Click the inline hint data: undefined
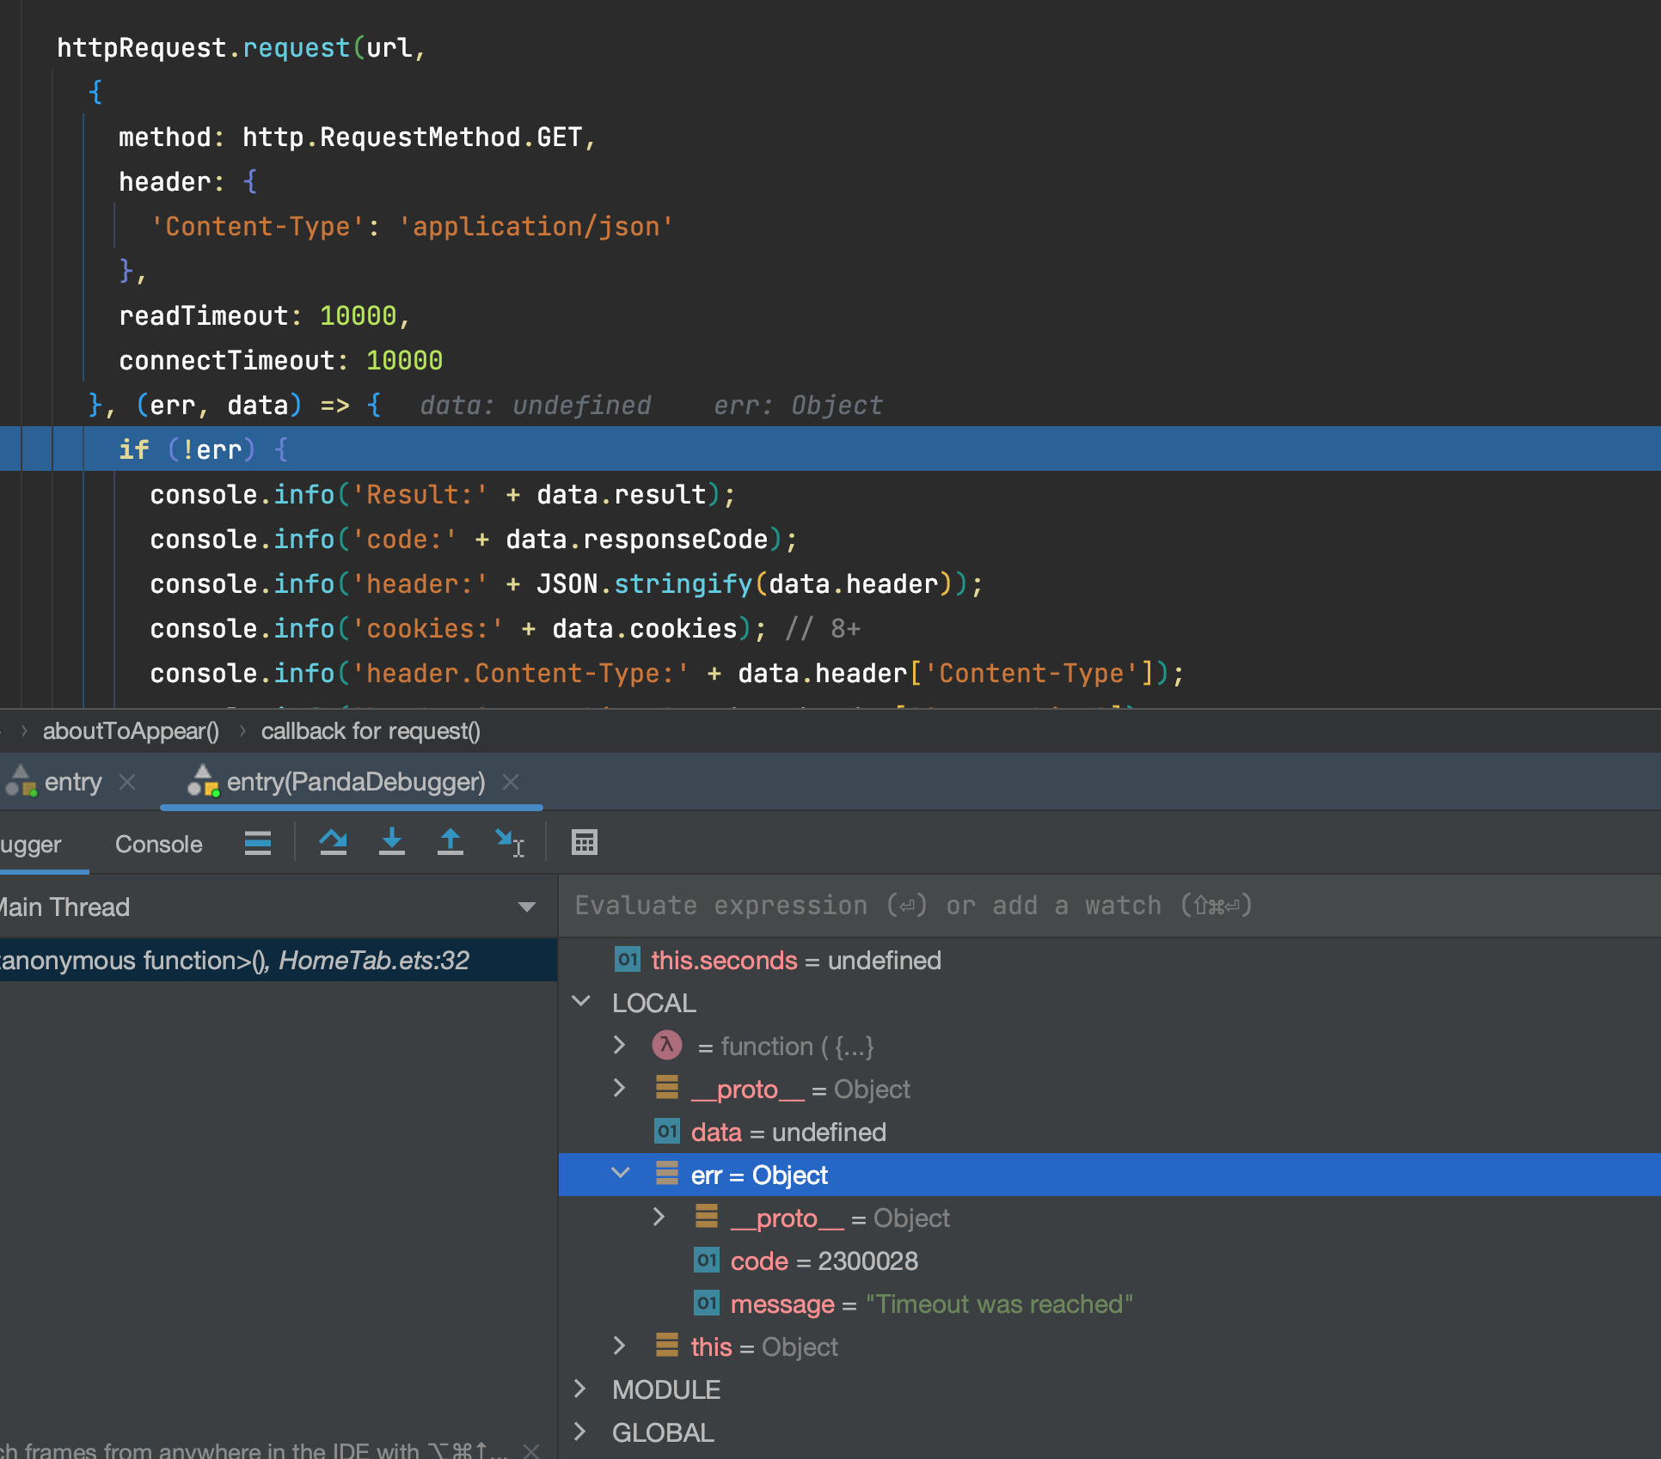1661x1459 pixels. point(535,405)
